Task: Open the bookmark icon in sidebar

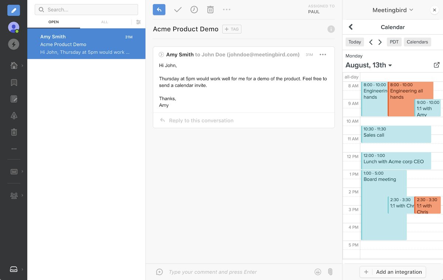Action: tap(14, 83)
